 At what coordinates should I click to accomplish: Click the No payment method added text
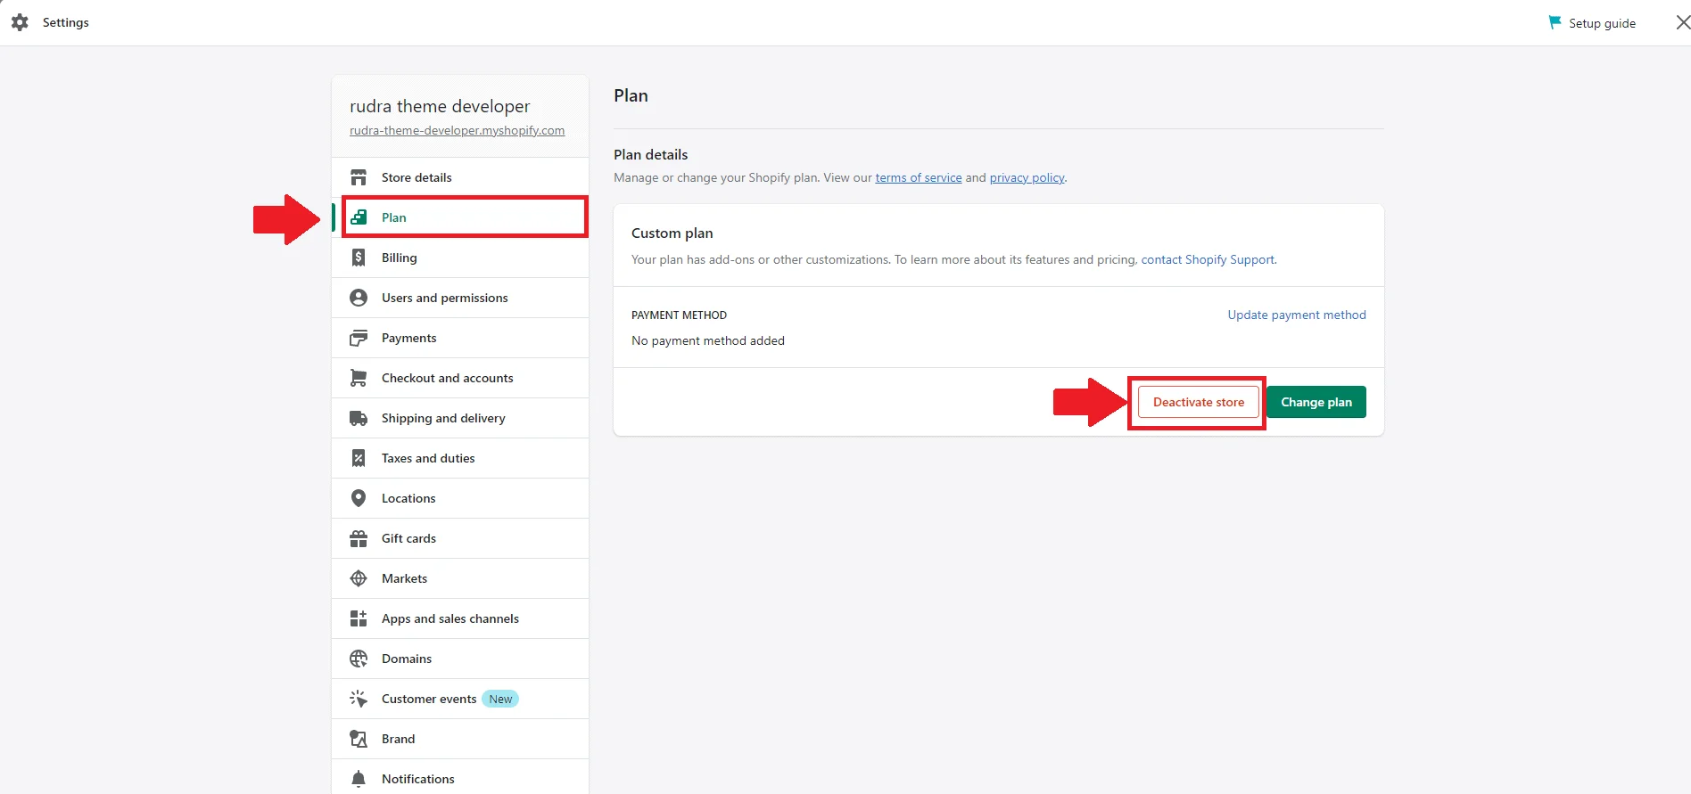tap(708, 340)
